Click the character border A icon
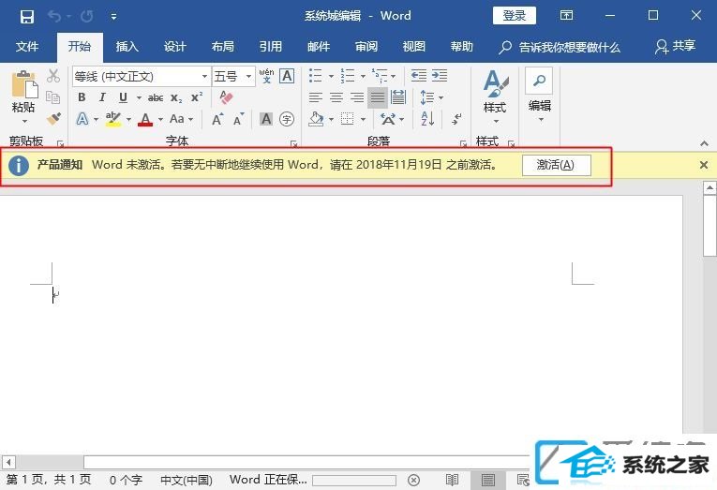Screen dimensions: 717x490 click(287, 76)
